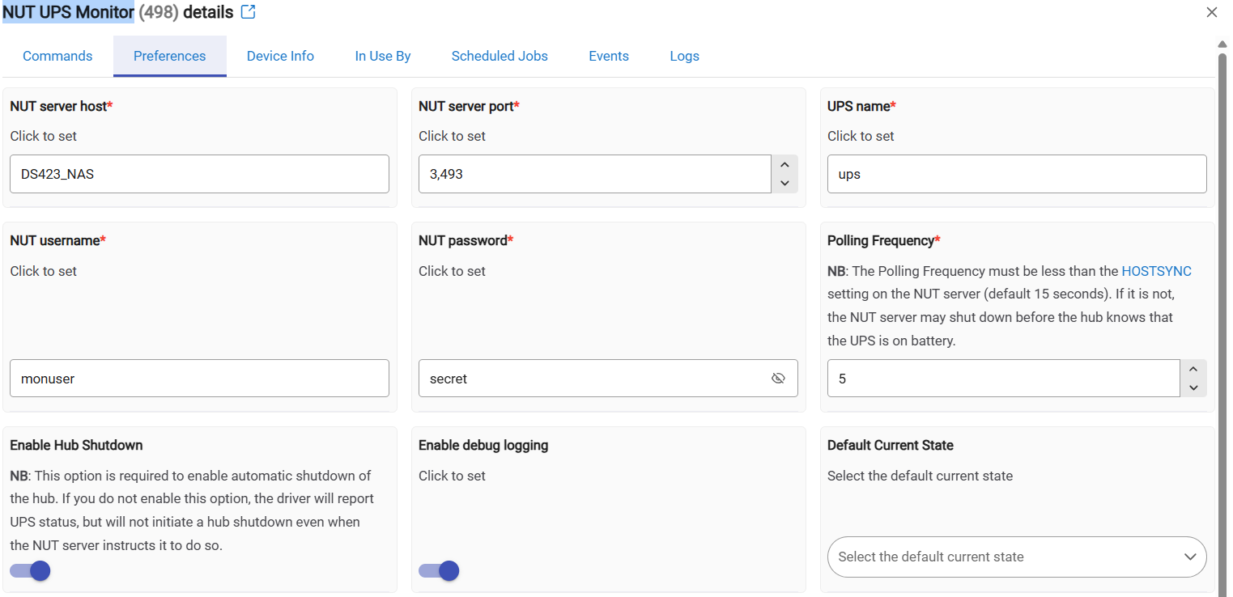Click the vertical scrollbar thumb

coord(1222,325)
